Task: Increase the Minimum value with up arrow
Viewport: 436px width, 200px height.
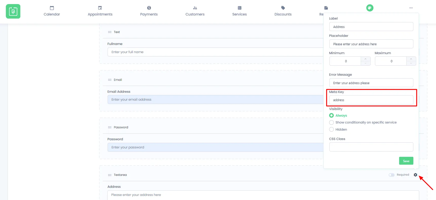Action: (x=366, y=59)
